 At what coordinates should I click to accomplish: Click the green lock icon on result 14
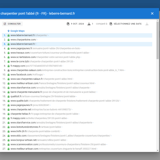coord(9,92)
